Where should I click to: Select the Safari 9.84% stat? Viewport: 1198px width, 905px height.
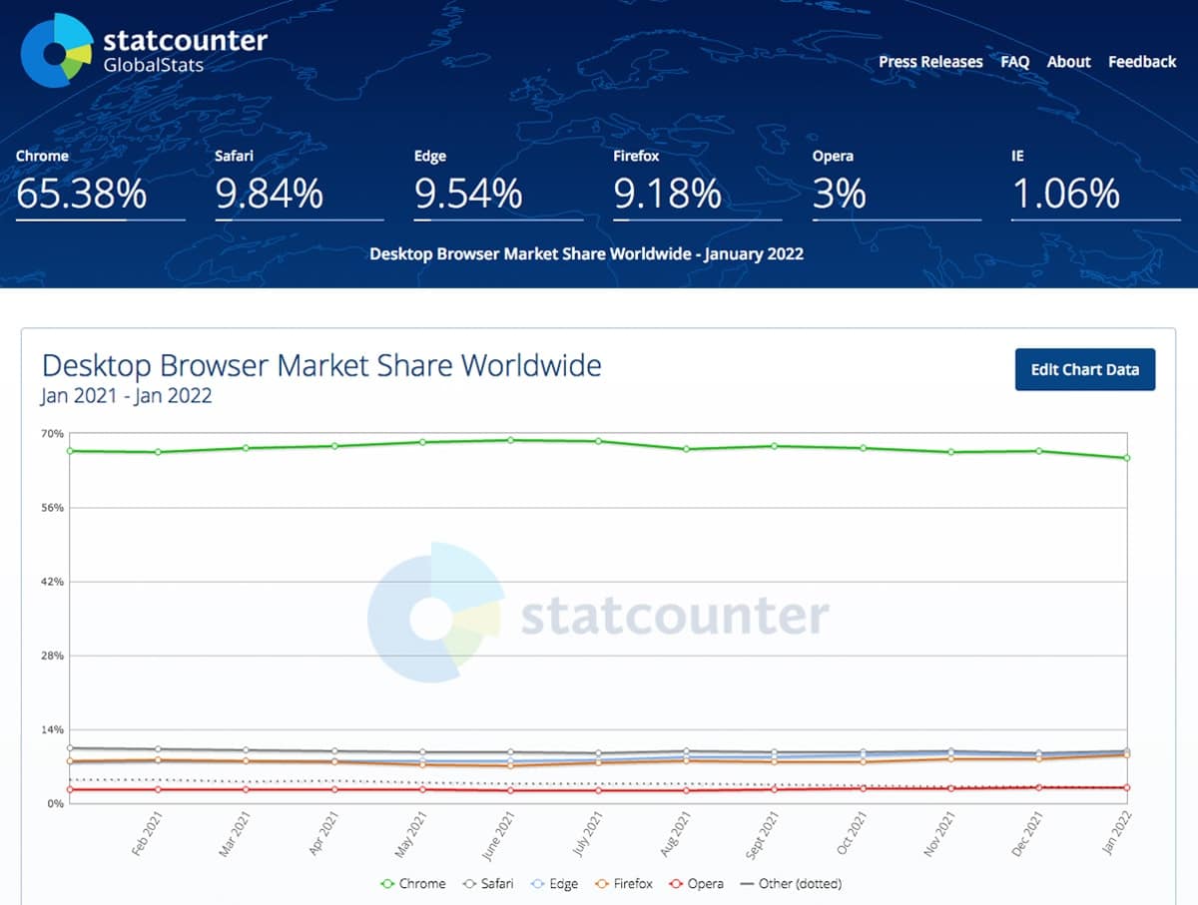[270, 194]
